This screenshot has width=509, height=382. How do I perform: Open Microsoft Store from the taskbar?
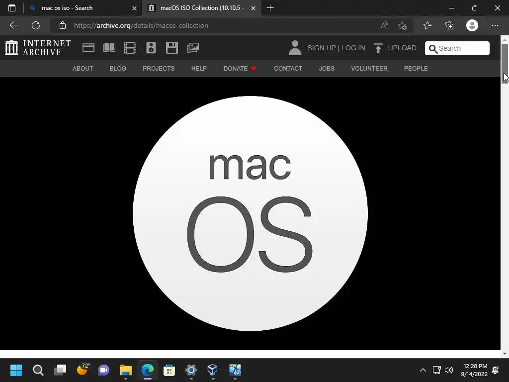pyautogui.click(x=169, y=370)
